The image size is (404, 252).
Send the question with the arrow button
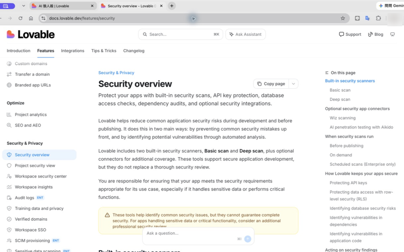point(248,239)
